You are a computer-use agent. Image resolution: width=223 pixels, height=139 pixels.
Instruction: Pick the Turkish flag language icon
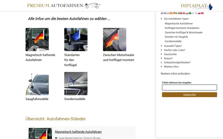pyautogui.click(x=202, y=13)
